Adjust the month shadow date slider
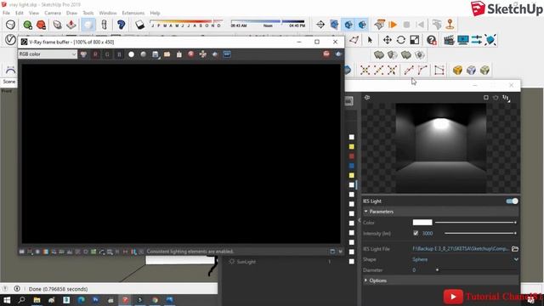 187,21
